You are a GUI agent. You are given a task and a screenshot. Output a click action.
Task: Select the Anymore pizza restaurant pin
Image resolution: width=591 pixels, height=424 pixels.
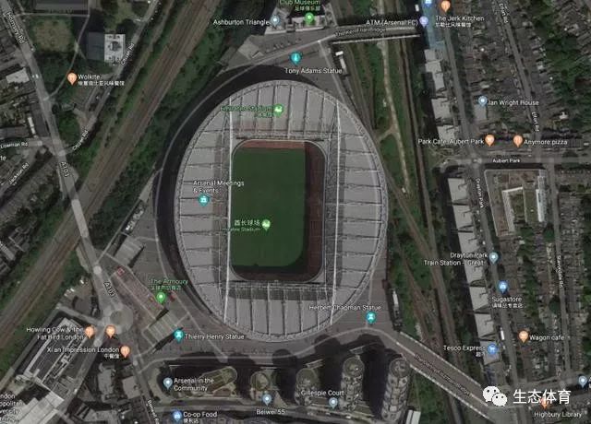(518, 141)
